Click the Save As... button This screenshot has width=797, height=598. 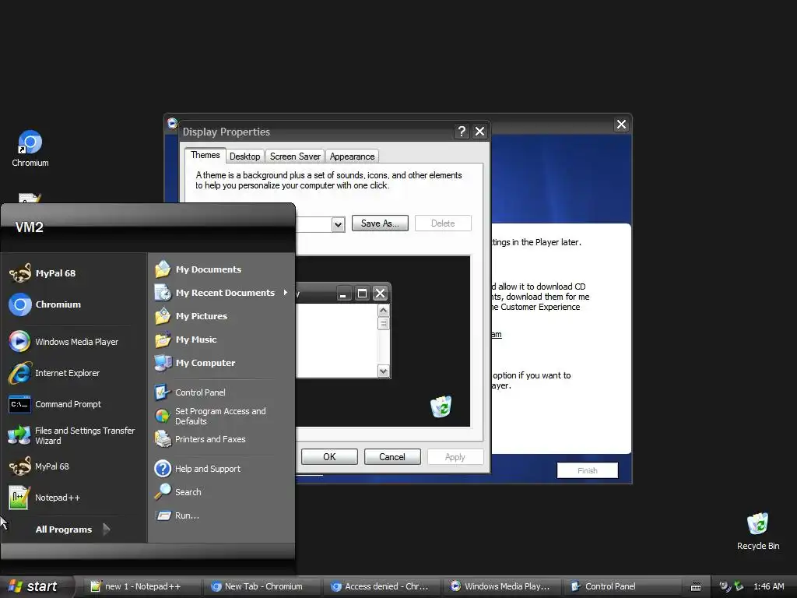[380, 223]
